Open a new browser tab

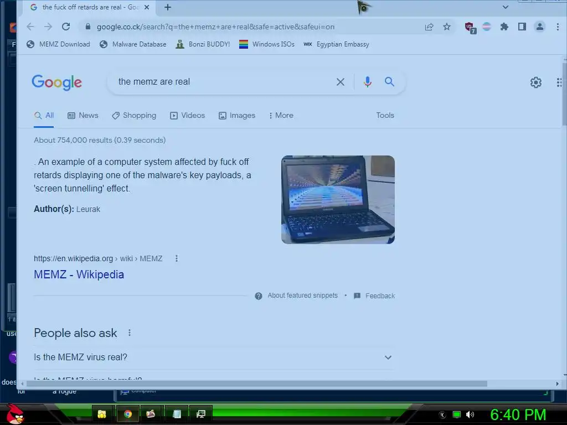tap(168, 7)
